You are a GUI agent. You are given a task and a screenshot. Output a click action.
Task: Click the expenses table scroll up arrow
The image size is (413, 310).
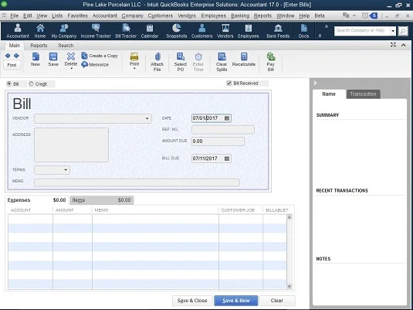289,217
